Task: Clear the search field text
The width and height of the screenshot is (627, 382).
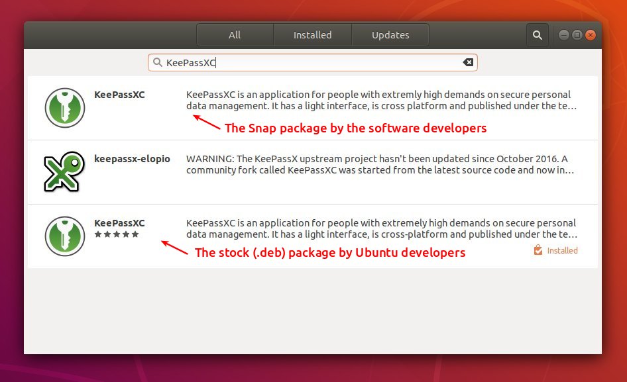Action: coord(468,62)
